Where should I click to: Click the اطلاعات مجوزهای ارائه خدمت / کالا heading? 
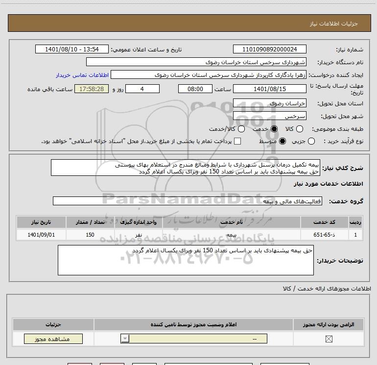pyautogui.click(x=327, y=289)
